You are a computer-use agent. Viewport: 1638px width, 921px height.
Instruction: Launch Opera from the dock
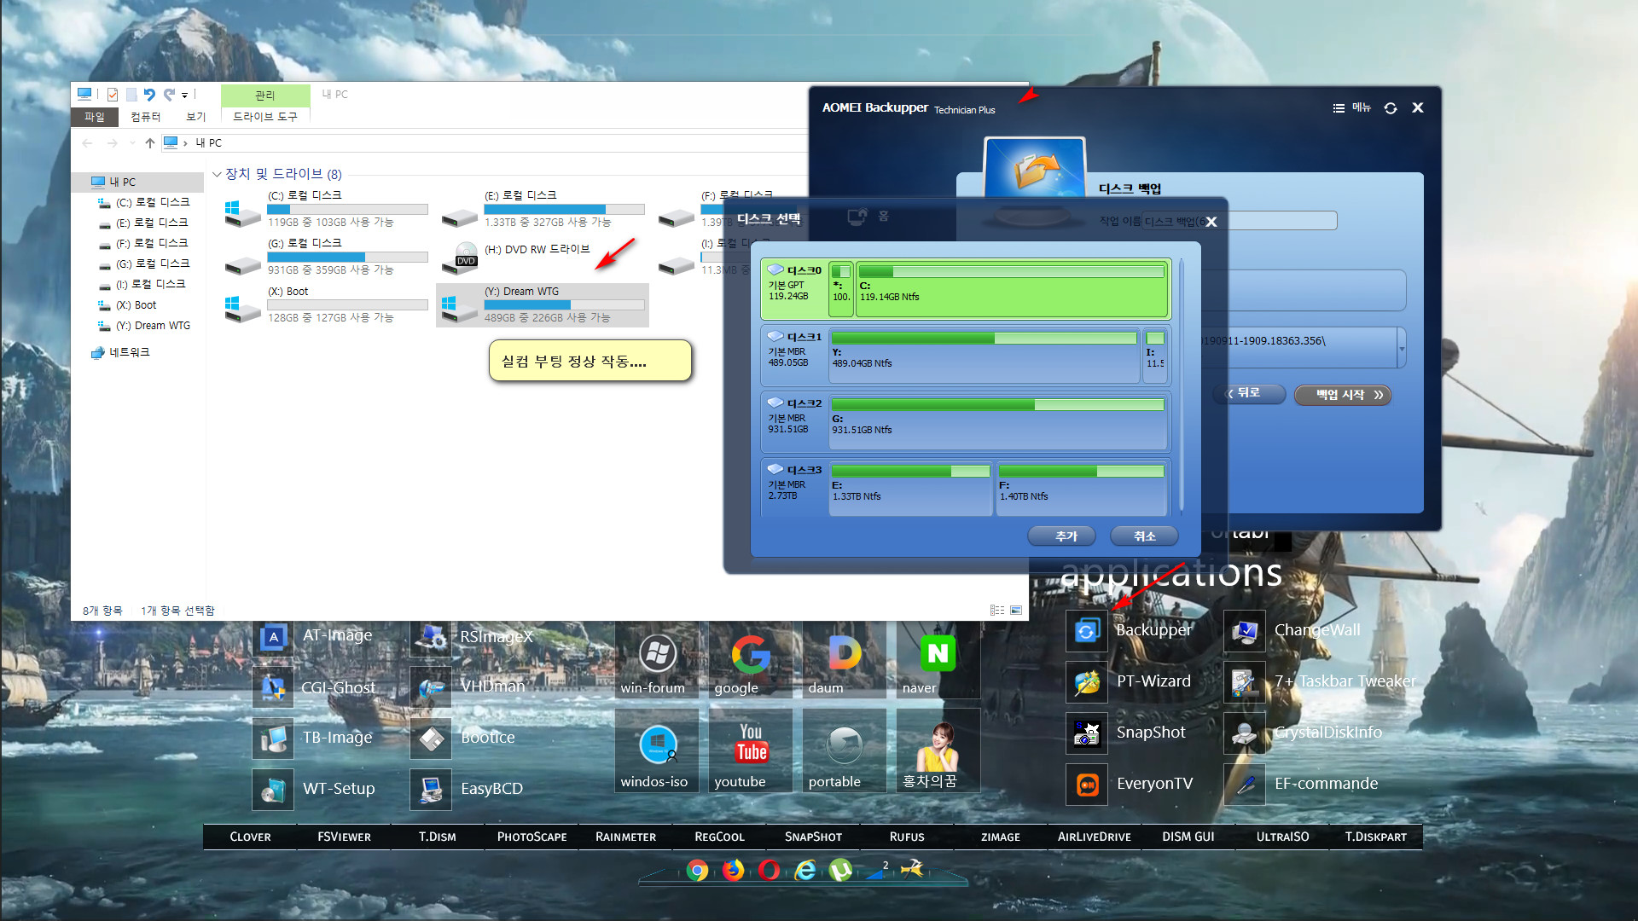point(769,870)
